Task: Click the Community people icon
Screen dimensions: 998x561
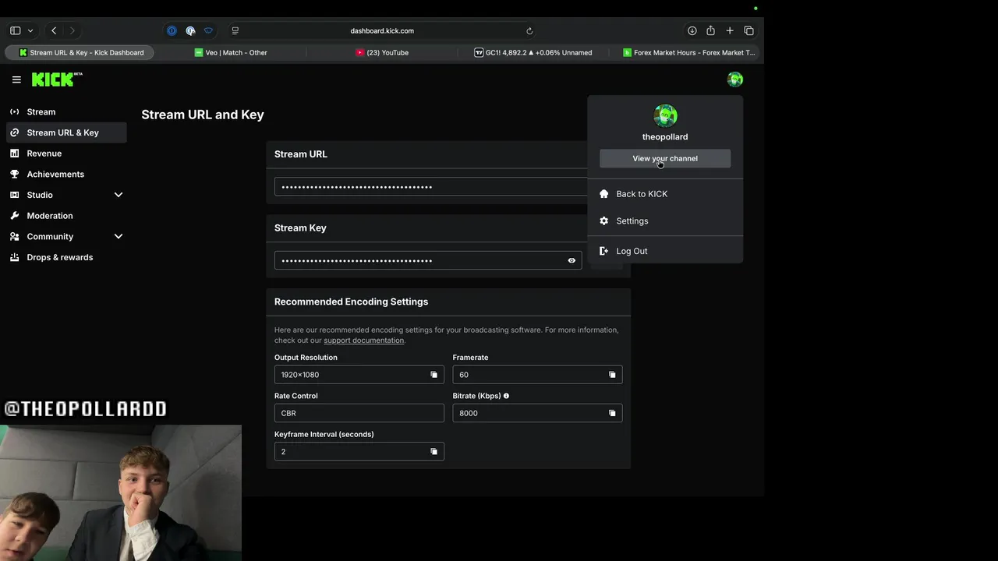Action: point(14,236)
